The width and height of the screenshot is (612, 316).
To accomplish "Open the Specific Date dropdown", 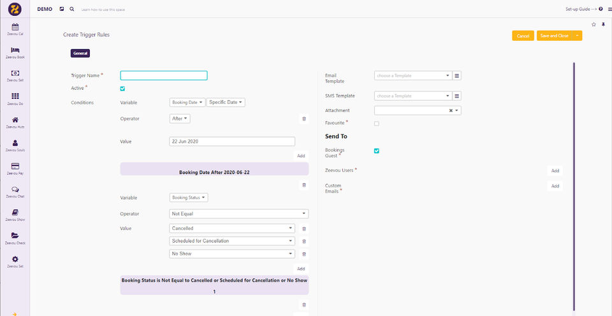I will (226, 102).
